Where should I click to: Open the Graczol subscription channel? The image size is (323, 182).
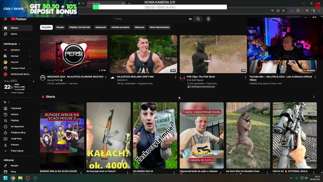pos(17,62)
